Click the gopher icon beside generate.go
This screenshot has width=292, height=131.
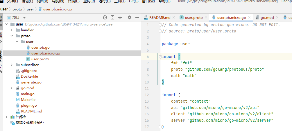click(18, 82)
